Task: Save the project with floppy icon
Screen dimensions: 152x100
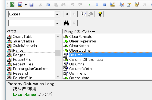Action: [31, 5]
